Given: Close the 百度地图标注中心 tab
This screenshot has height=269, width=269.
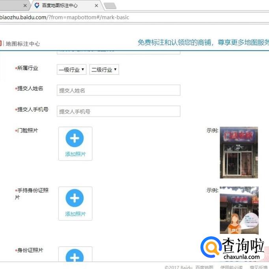Looking at the screenshot, I should pos(97,6).
